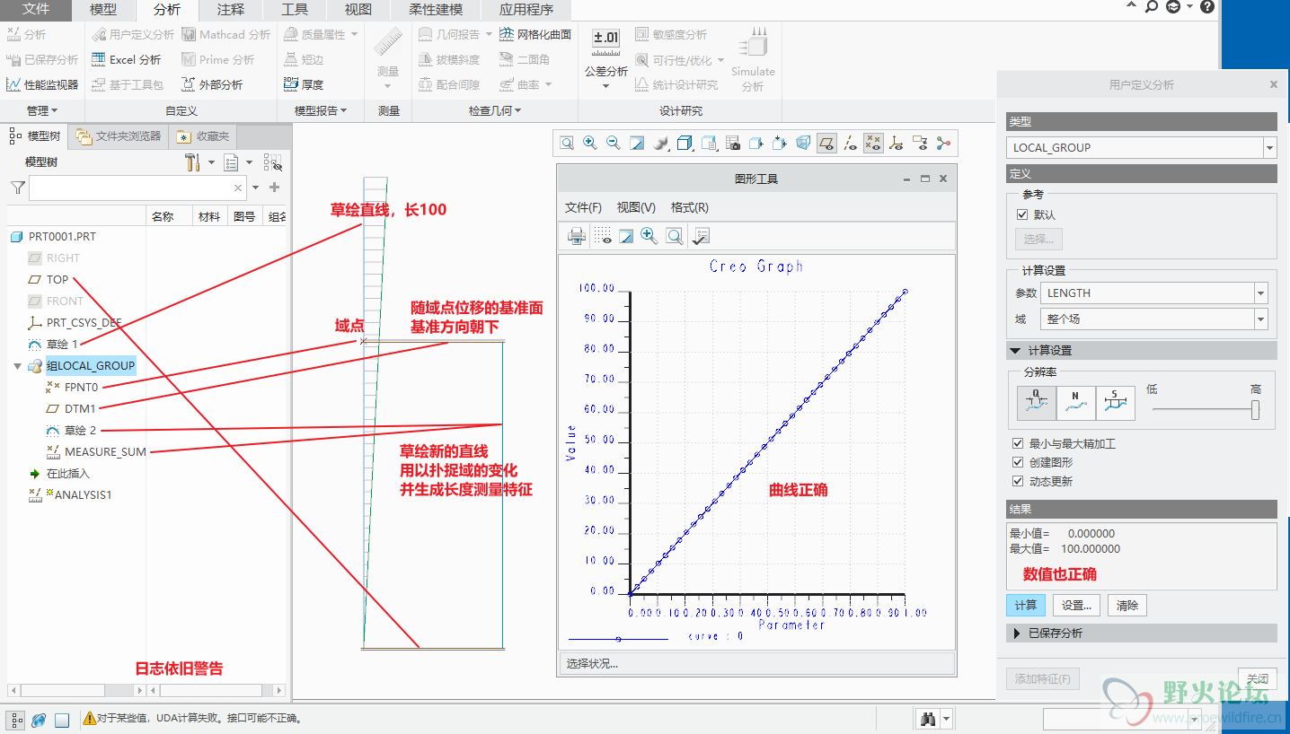Toggle grid display in 图形工具 toolbar
1290x734 pixels.
pos(603,236)
